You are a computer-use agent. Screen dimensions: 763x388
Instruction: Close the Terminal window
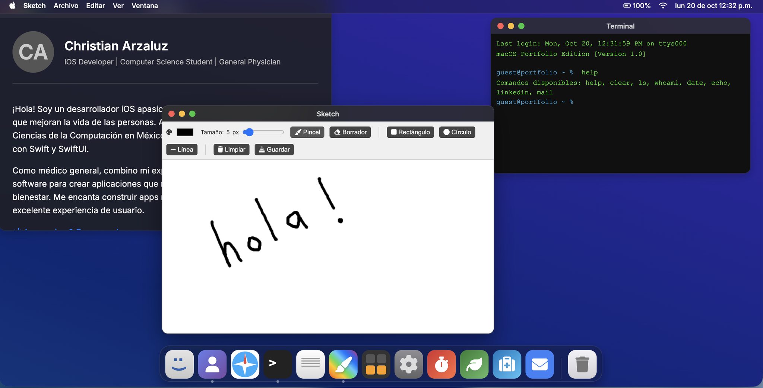[500, 26]
